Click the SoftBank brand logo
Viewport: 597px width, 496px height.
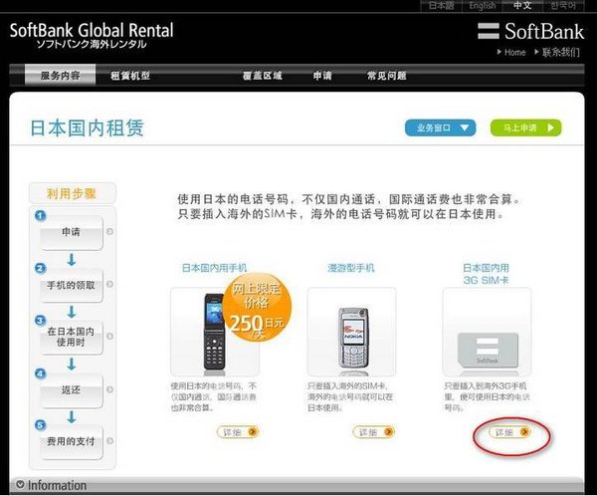point(530,31)
